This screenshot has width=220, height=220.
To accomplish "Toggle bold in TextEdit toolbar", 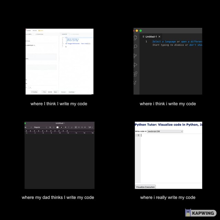I will click(65, 127).
